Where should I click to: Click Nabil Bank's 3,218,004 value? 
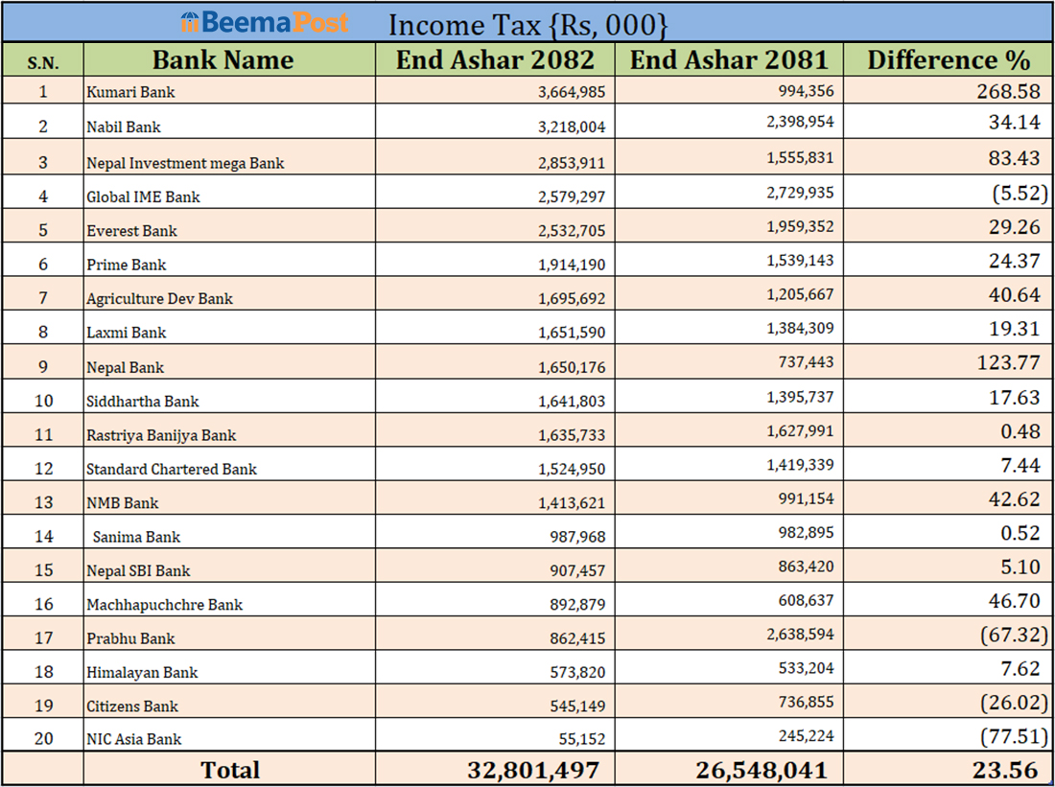571,127
